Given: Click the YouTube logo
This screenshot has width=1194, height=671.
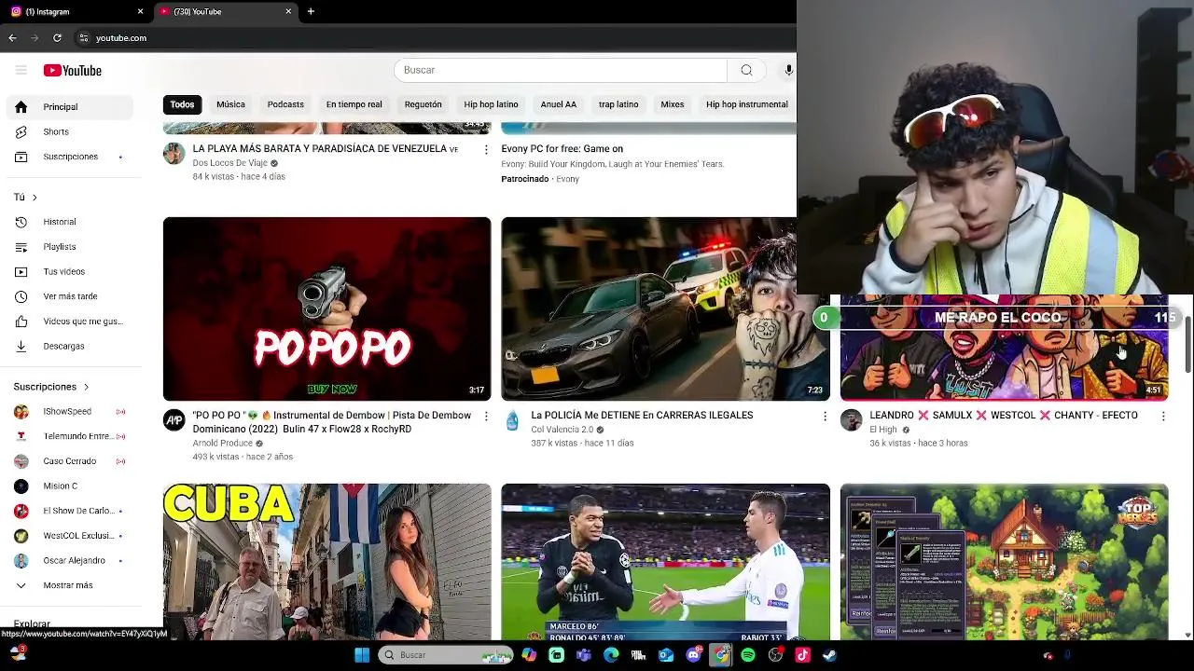Looking at the screenshot, I should [72, 70].
